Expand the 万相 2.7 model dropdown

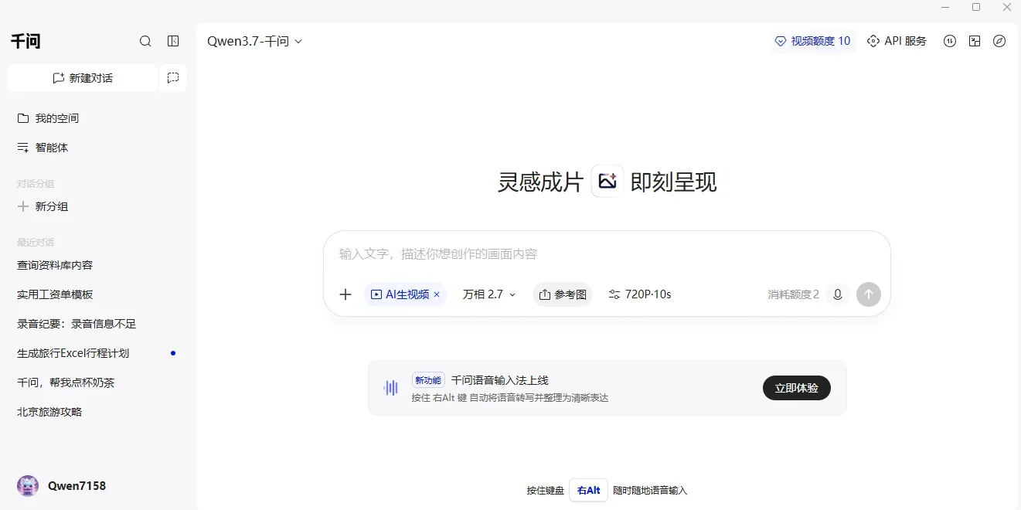click(489, 294)
